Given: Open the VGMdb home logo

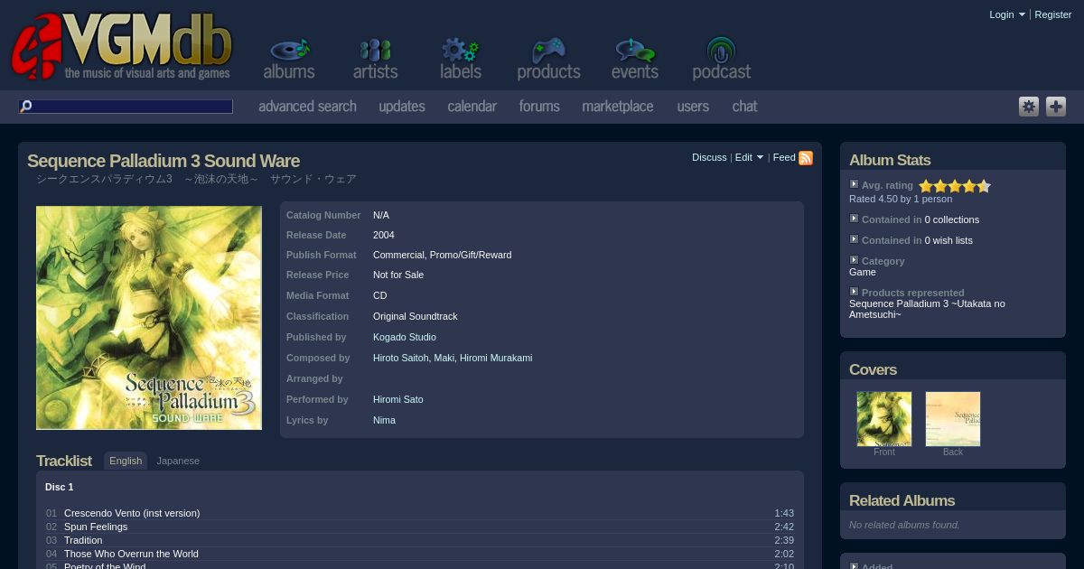Looking at the screenshot, I should (122, 47).
